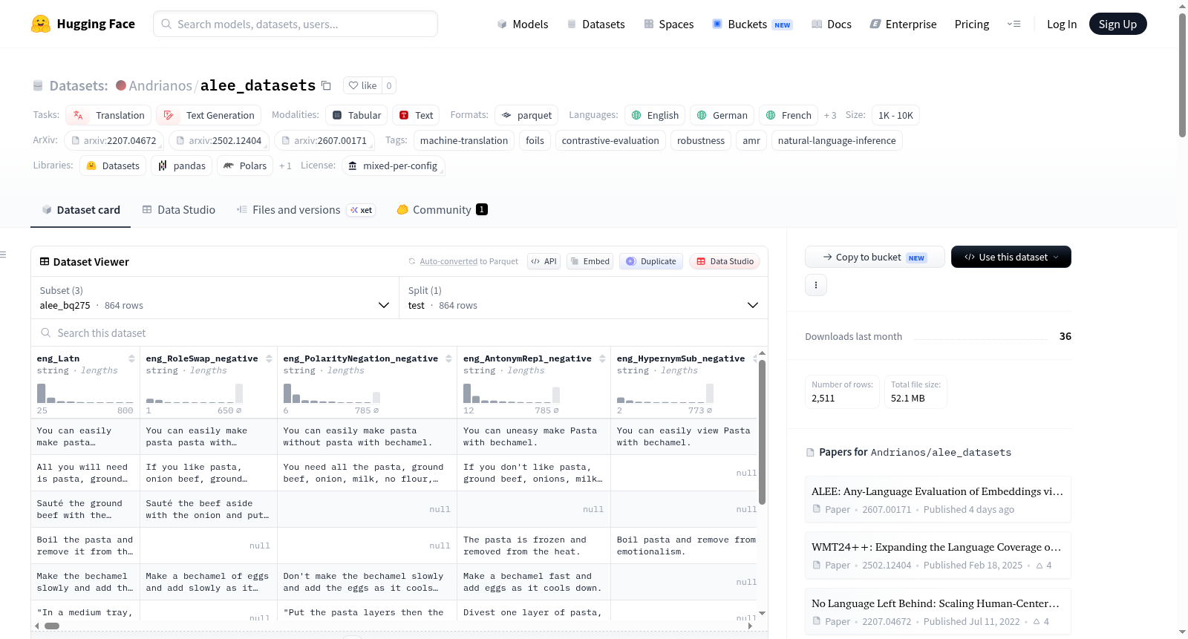Filter by German language tag

click(x=722, y=115)
